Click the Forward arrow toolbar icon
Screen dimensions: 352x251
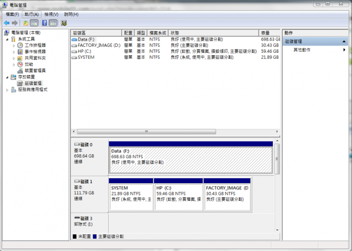(x=15, y=23)
